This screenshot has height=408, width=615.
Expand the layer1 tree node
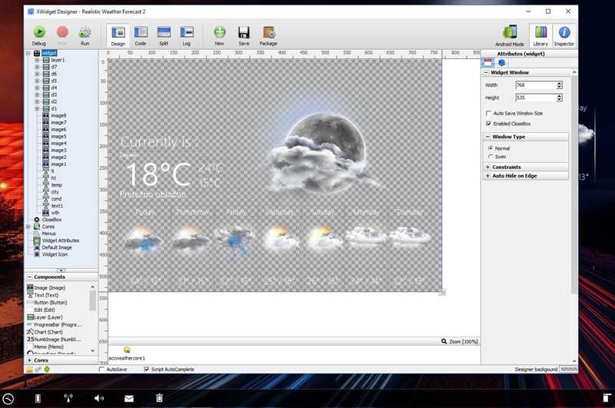[37, 60]
